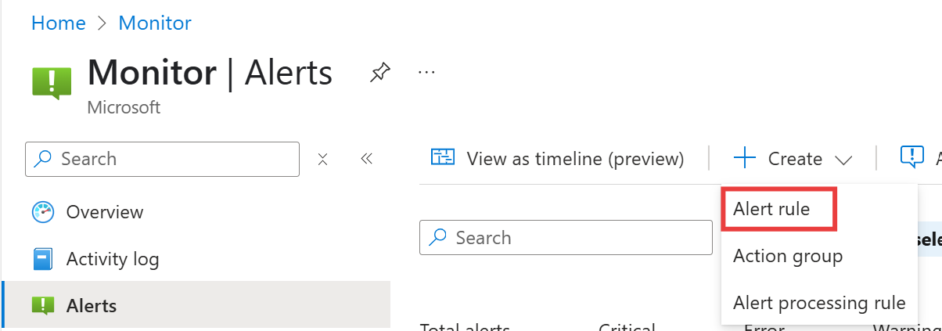
Task: Click the alert speech bubble toolbar icon
Action: point(912,157)
